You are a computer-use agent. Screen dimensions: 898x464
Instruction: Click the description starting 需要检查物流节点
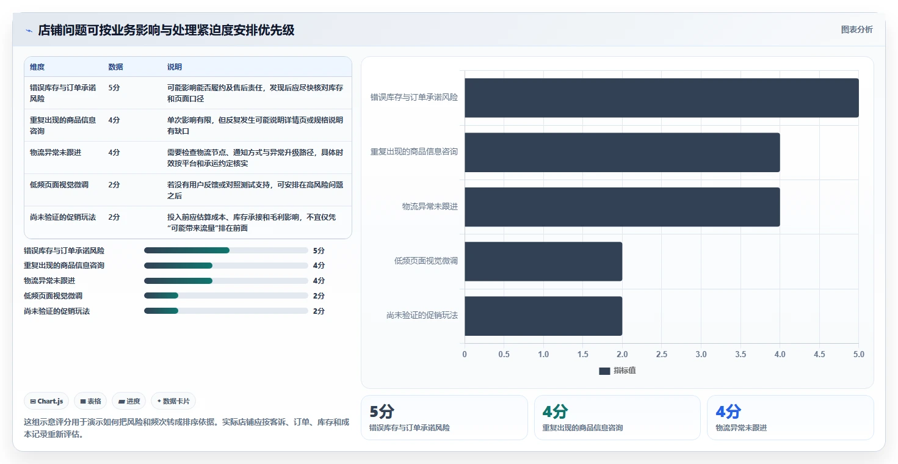255,158
